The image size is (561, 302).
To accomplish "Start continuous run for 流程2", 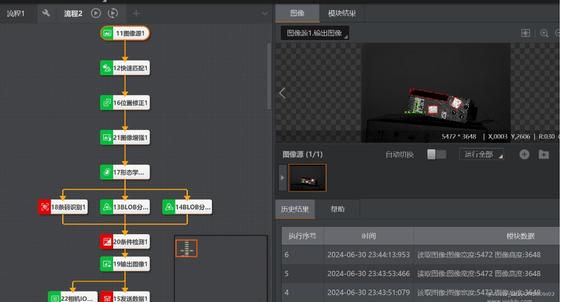I will point(112,13).
